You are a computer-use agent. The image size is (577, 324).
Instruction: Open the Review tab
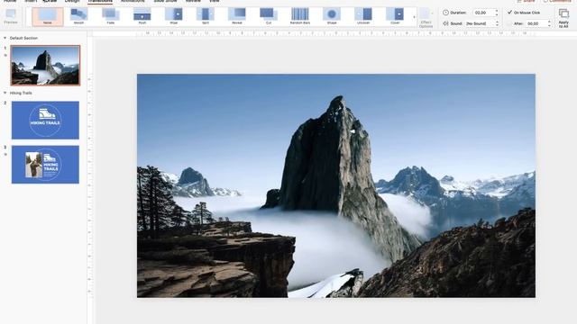[x=193, y=1]
